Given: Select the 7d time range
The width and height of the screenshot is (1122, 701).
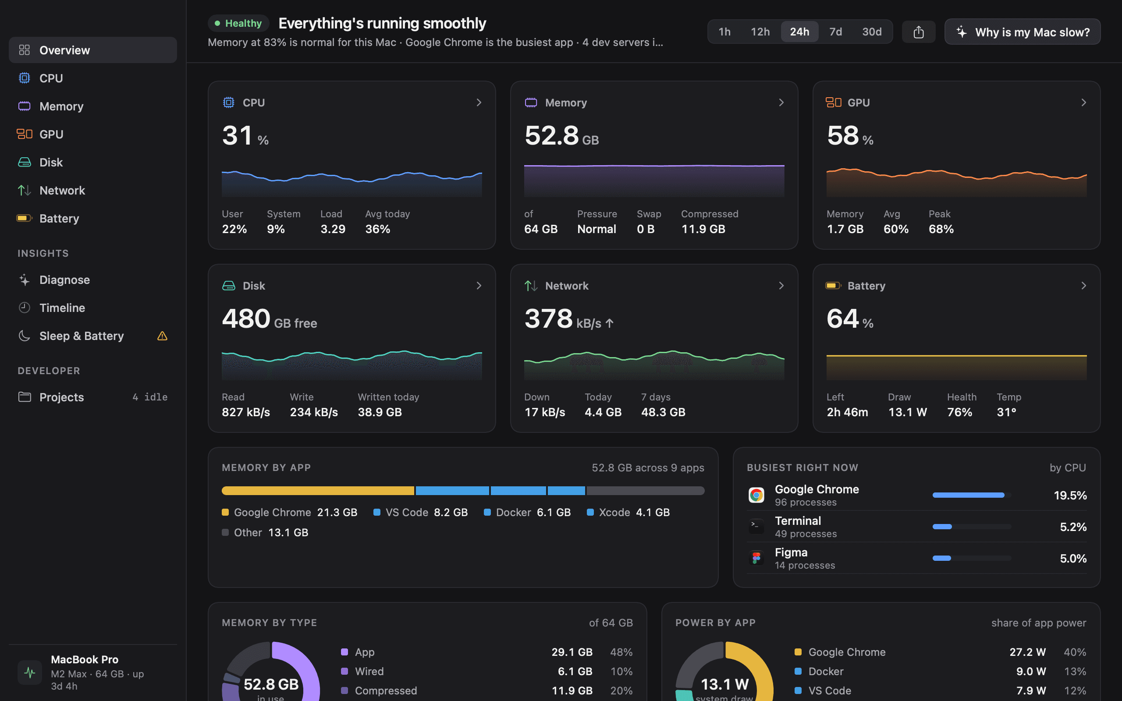Looking at the screenshot, I should tap(835, 32).
